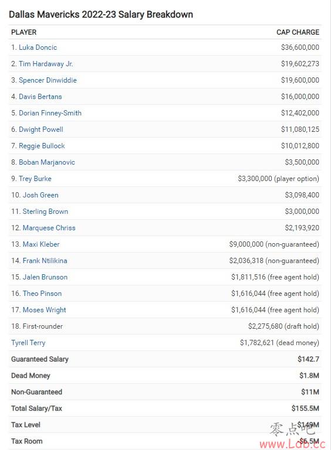Screen dimensions: 331x450
Task: Open Marquese Chriss player page
Action: tap(49, 228)
